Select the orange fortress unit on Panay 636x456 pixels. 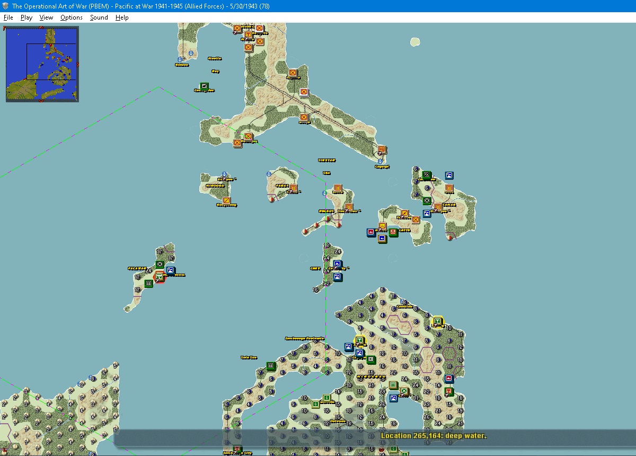coord(293,188)
